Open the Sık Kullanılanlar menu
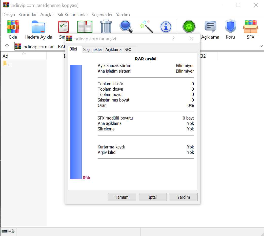This screenshot has height=236, width=264. click(73, 15)
